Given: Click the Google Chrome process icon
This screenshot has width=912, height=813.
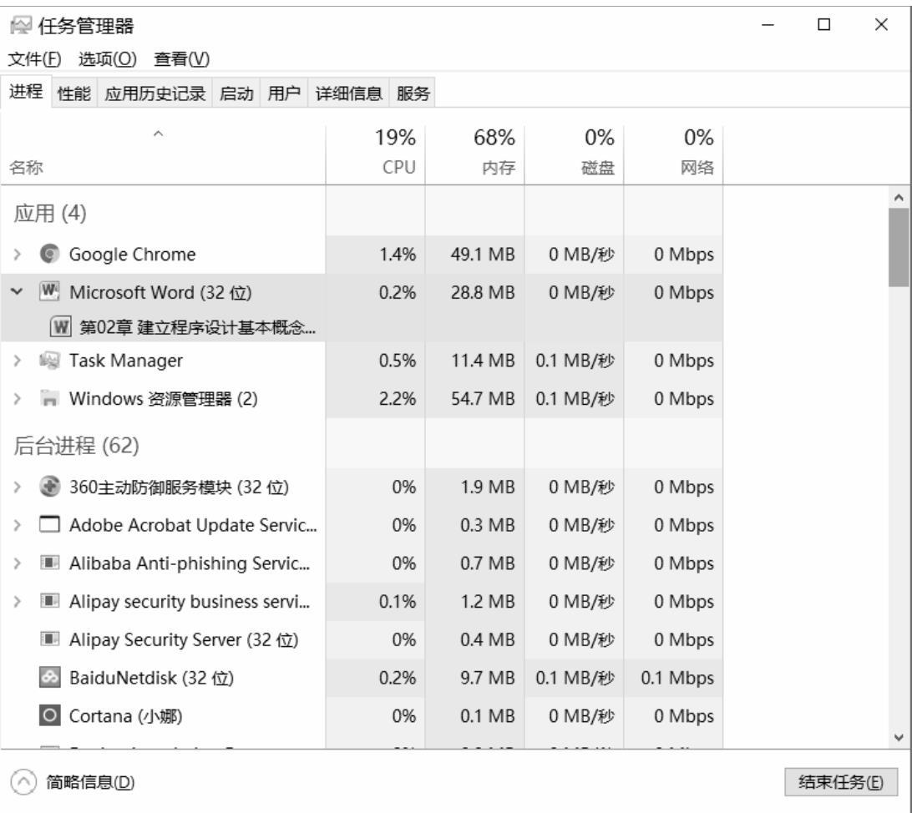Looking at the screenshot, I should [49, 254].
